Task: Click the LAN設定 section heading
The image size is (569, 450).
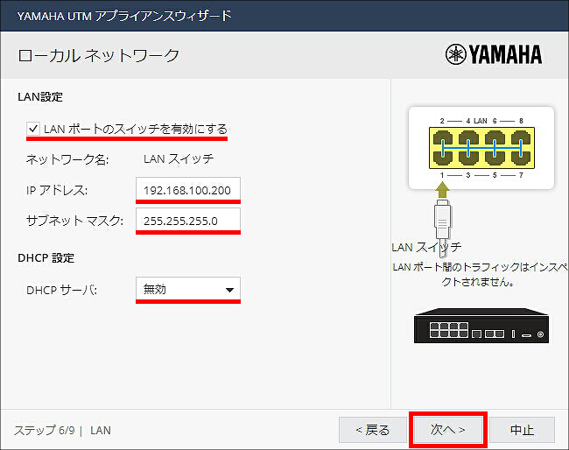Action: pyautogui.click(x=40, y=97)
